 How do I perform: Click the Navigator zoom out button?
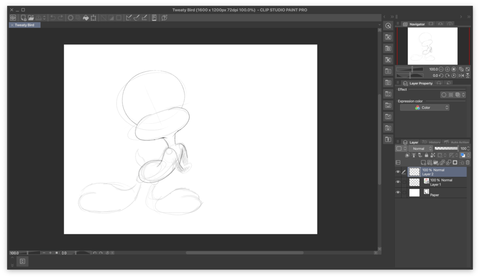click(x=441, y=69)
